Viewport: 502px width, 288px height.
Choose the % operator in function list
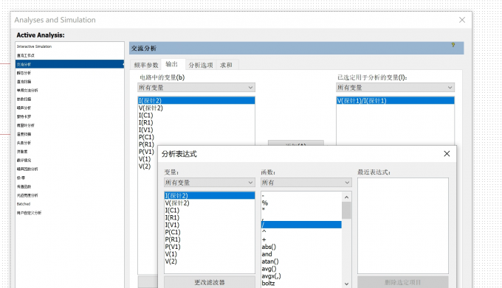301,203
